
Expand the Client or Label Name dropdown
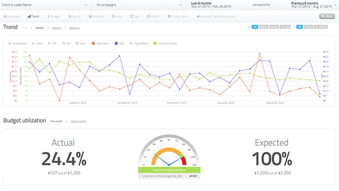[45, 5]
